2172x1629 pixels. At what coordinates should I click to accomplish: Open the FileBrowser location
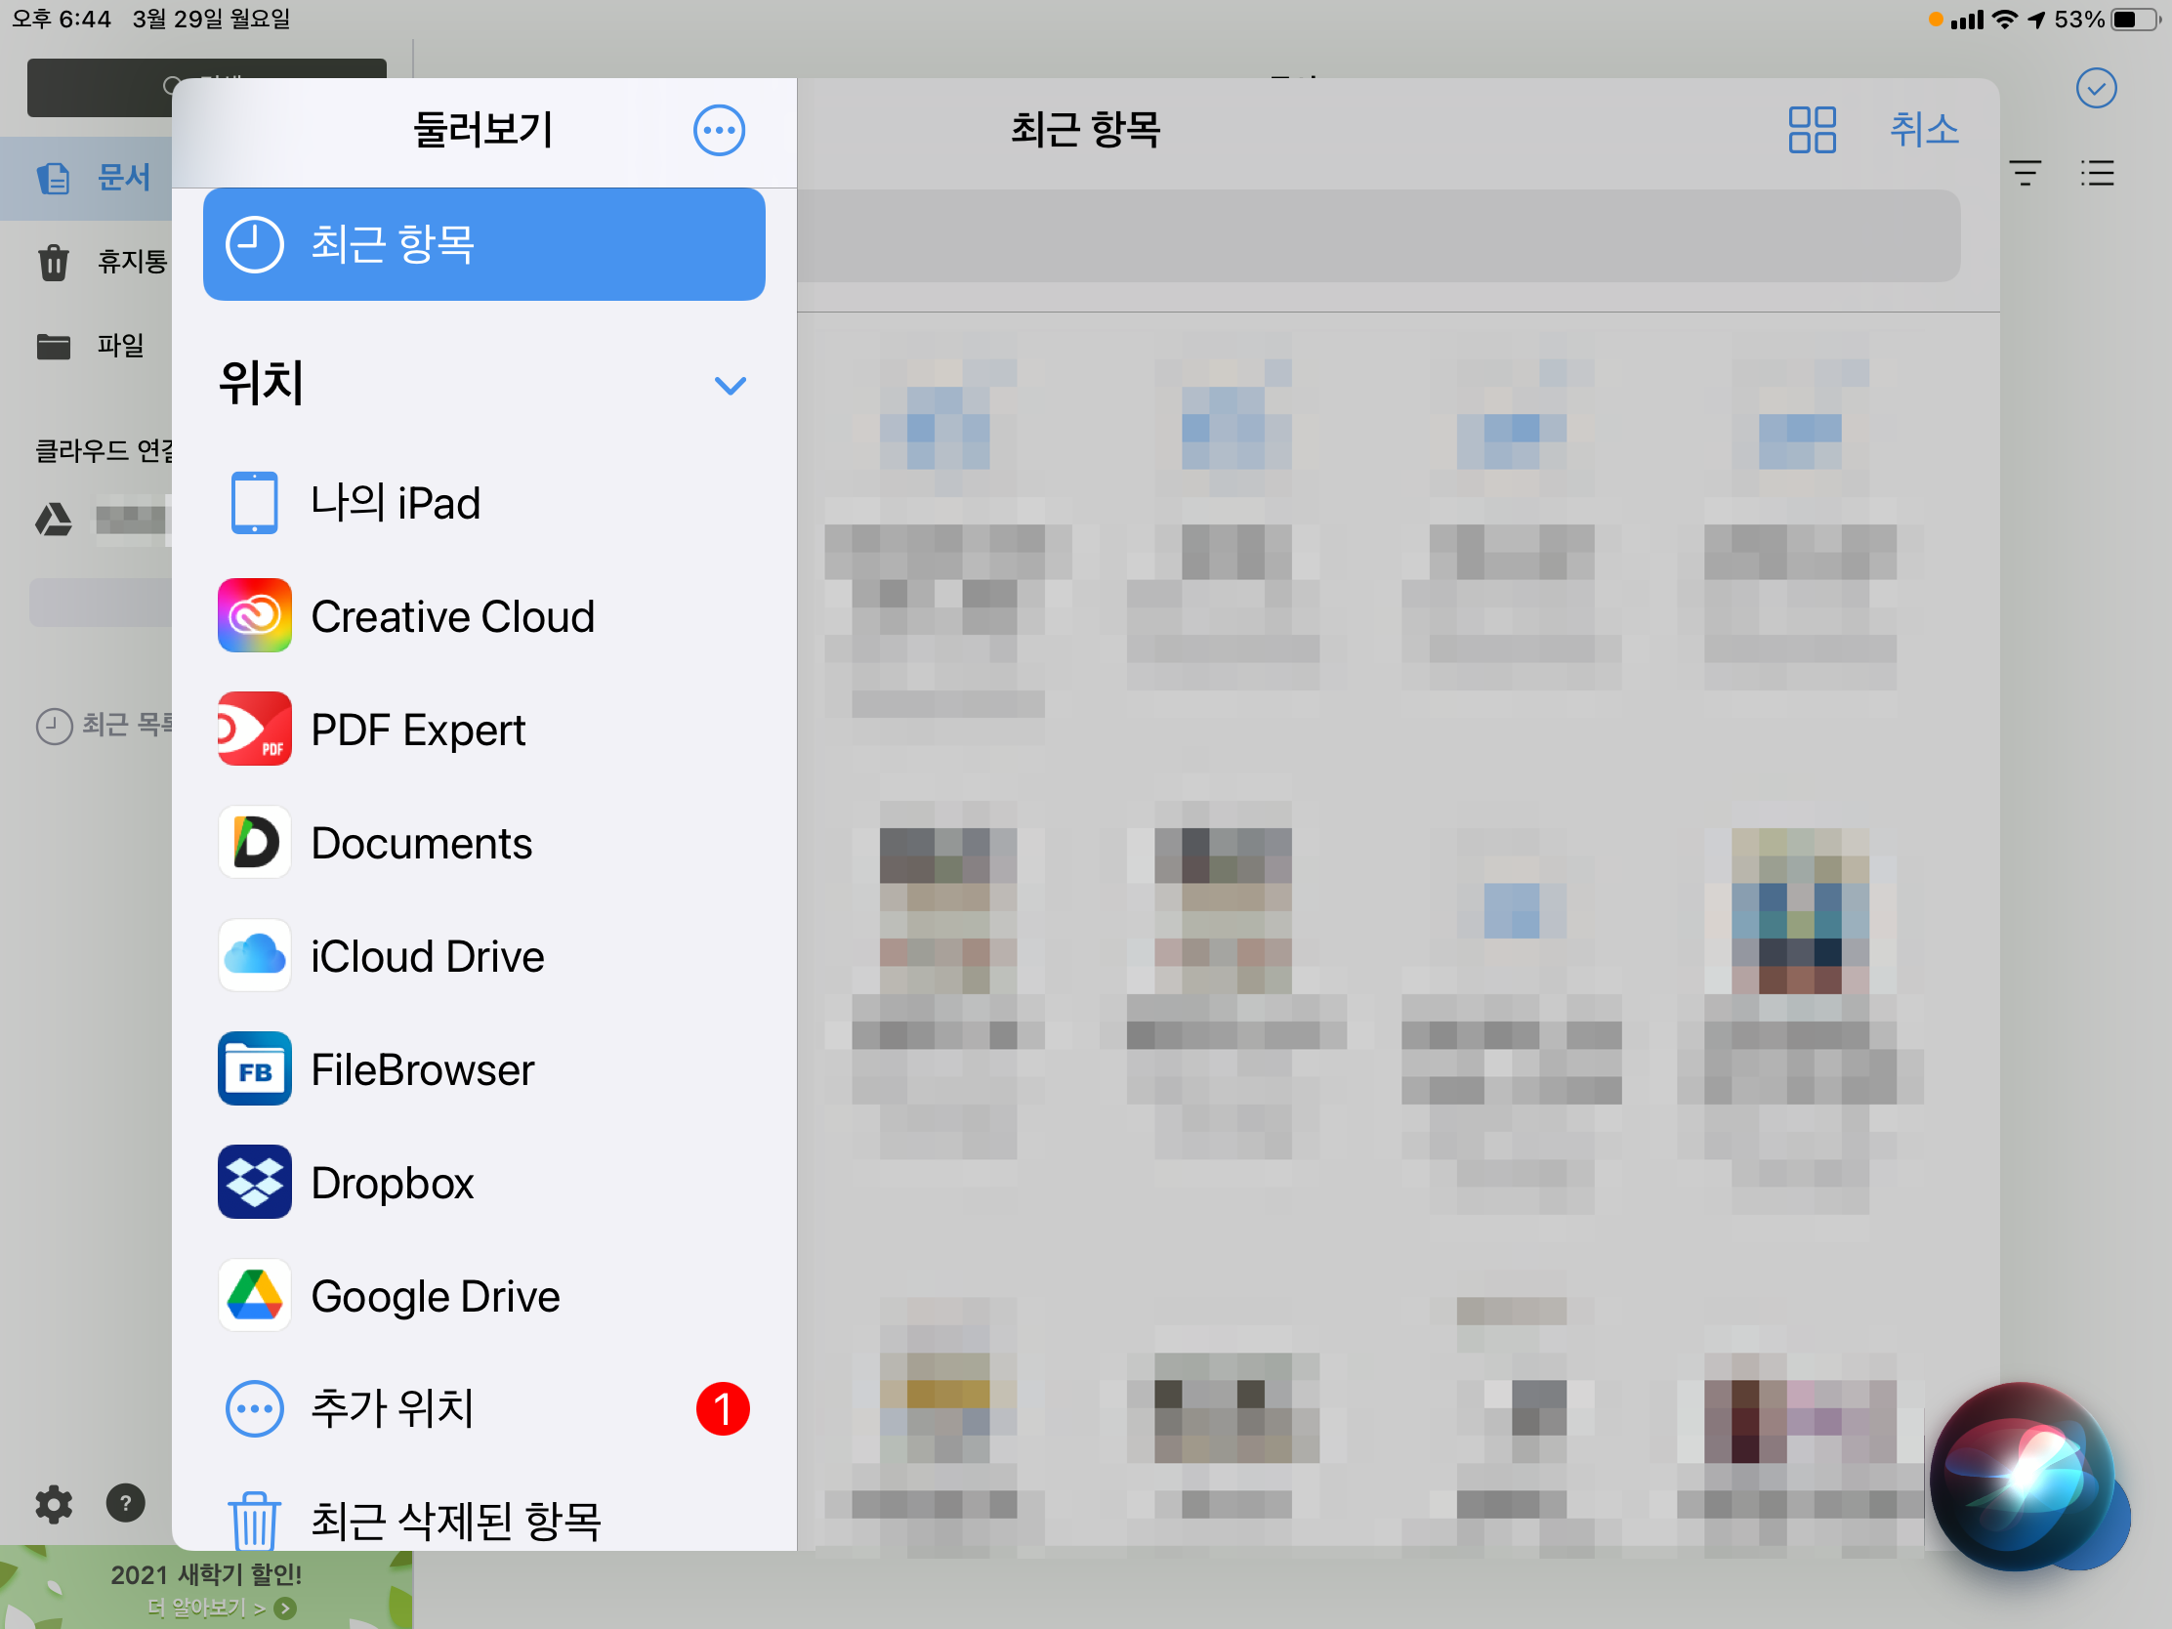421,1069
